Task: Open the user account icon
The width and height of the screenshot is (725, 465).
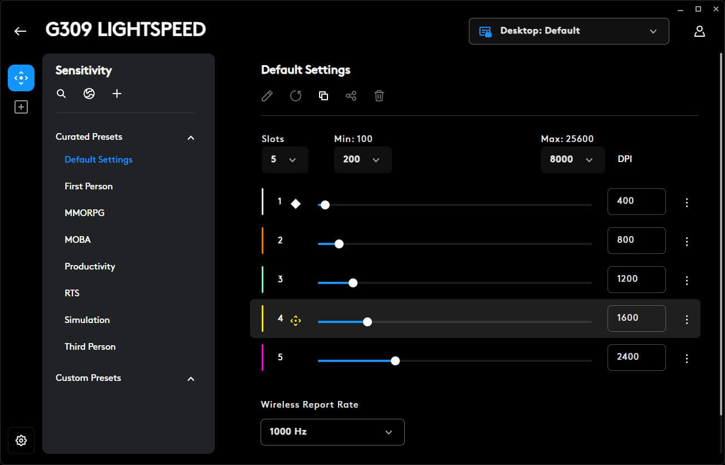Action: tap(700, 31)
